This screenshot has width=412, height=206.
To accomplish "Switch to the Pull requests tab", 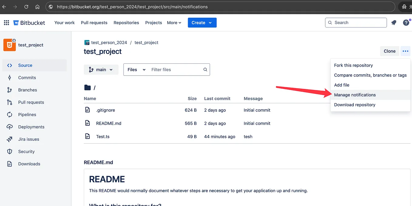I will [94, 22].
